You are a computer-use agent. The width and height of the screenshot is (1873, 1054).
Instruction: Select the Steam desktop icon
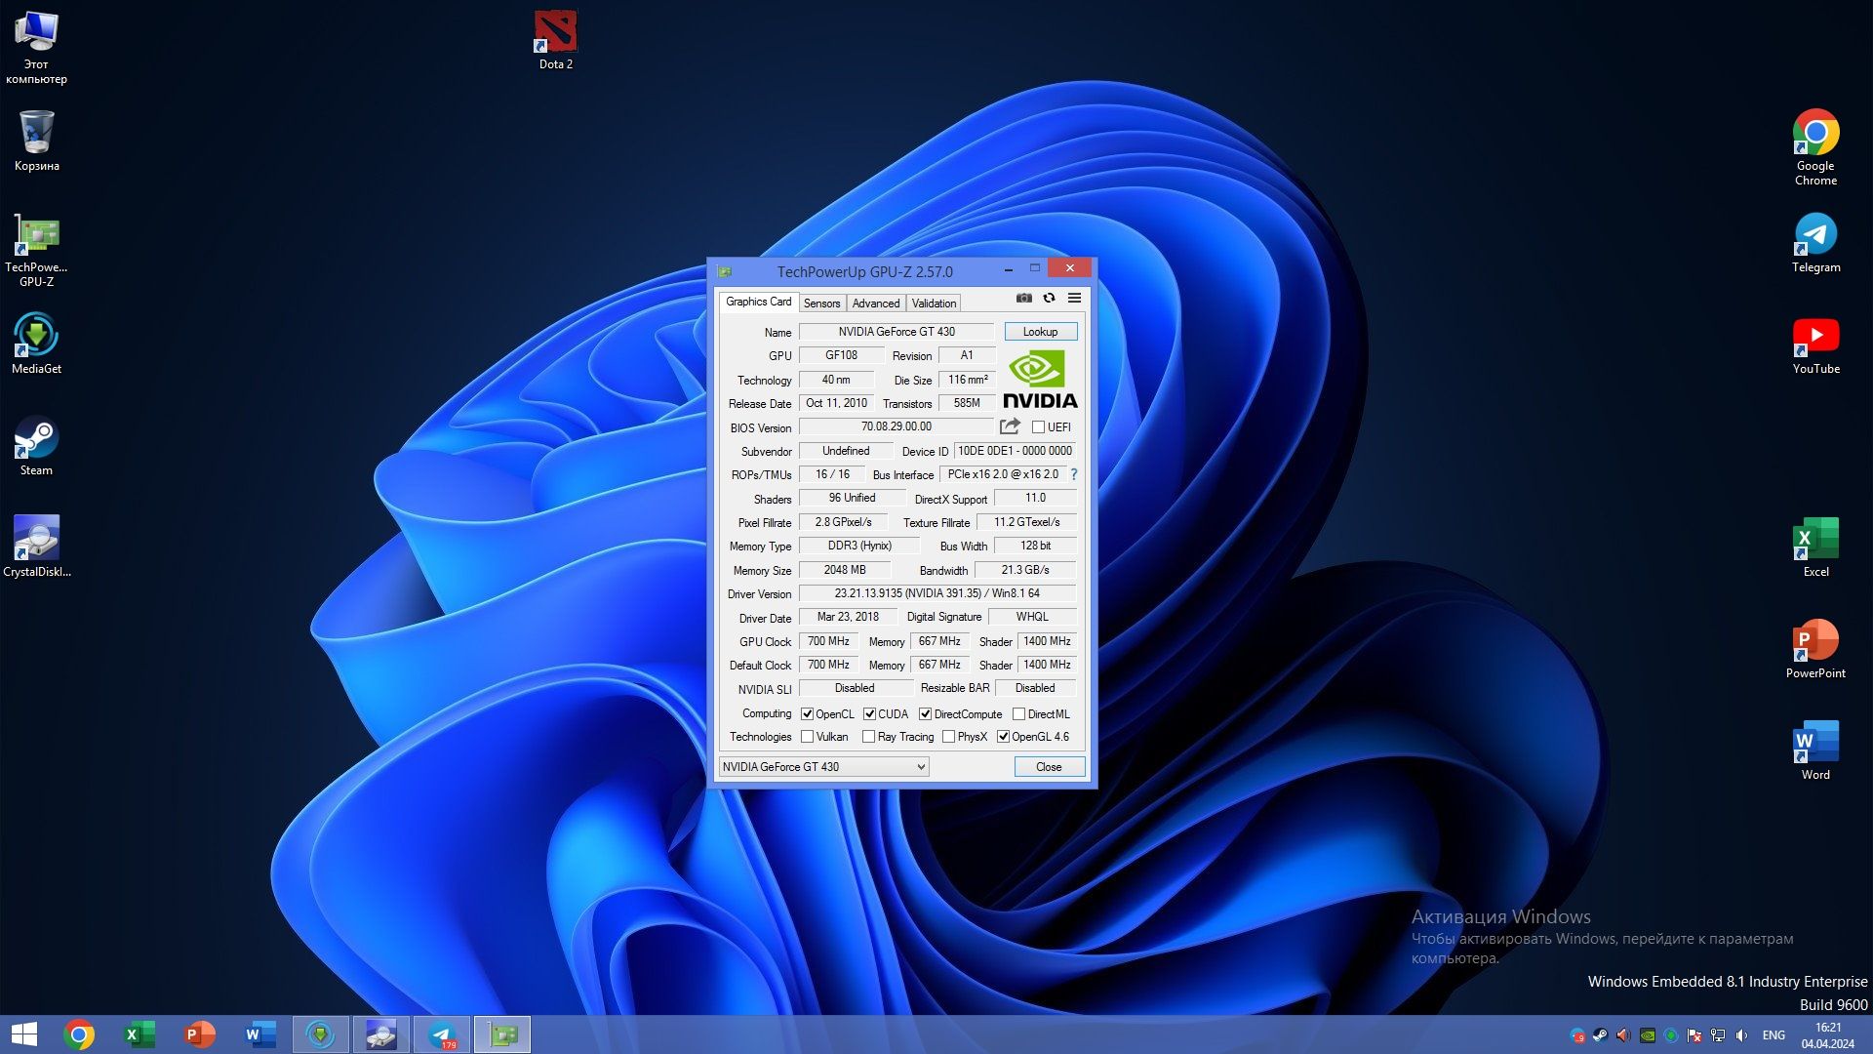click(x=36, y=446)
